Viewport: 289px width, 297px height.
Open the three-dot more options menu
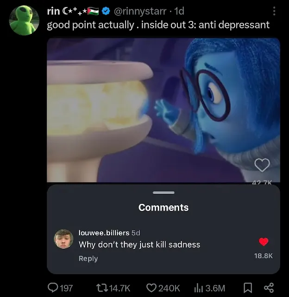point(275,11)
